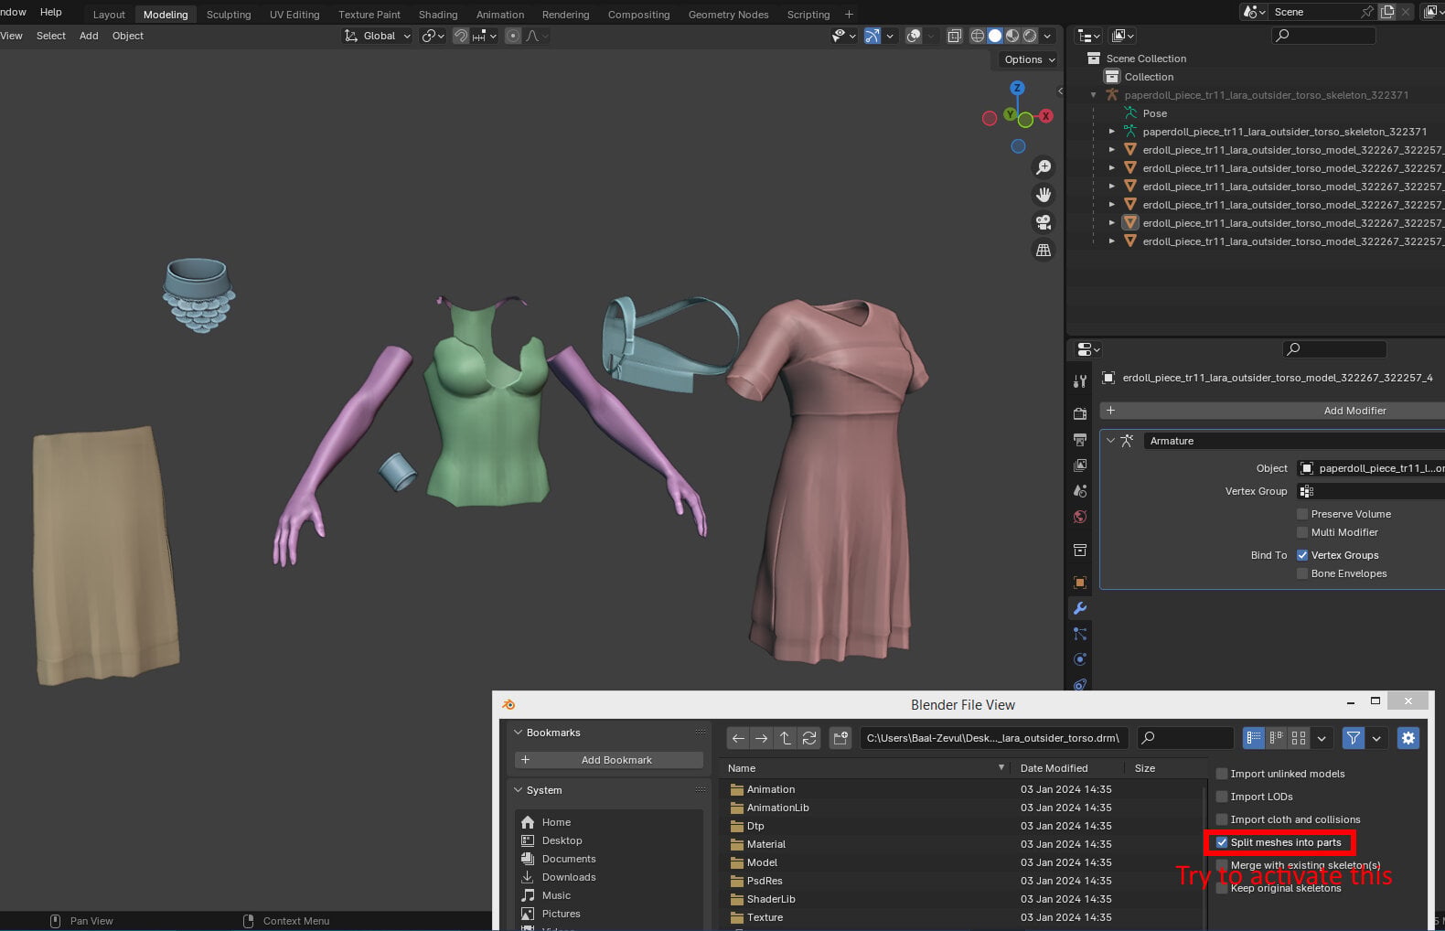Viewport: 1445px width, 931px height.
Task: Enable Multi Modifier checkbox
Action: (1302, 532)
